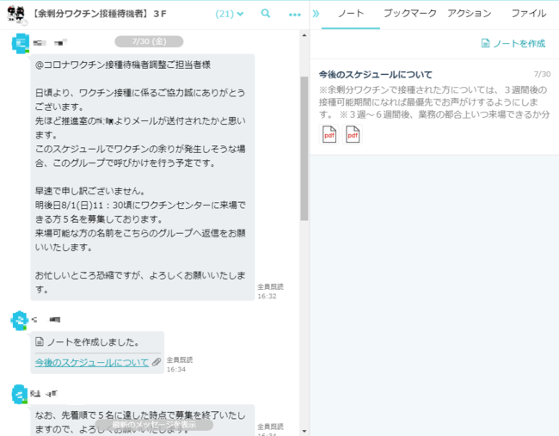Click the 7/30 date on the note card
Viewport: 559px width, 436px height.
pyautogui.click(x=543, y=74)
